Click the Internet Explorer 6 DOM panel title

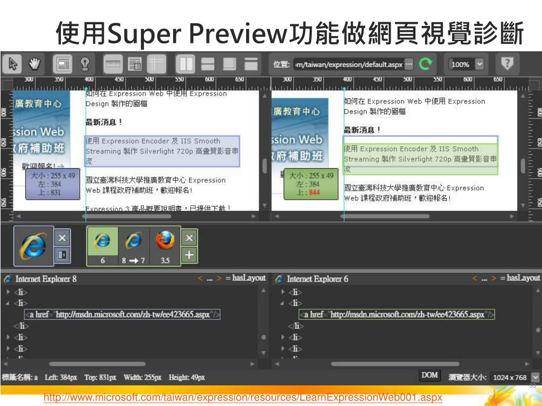tap(318, 279)
